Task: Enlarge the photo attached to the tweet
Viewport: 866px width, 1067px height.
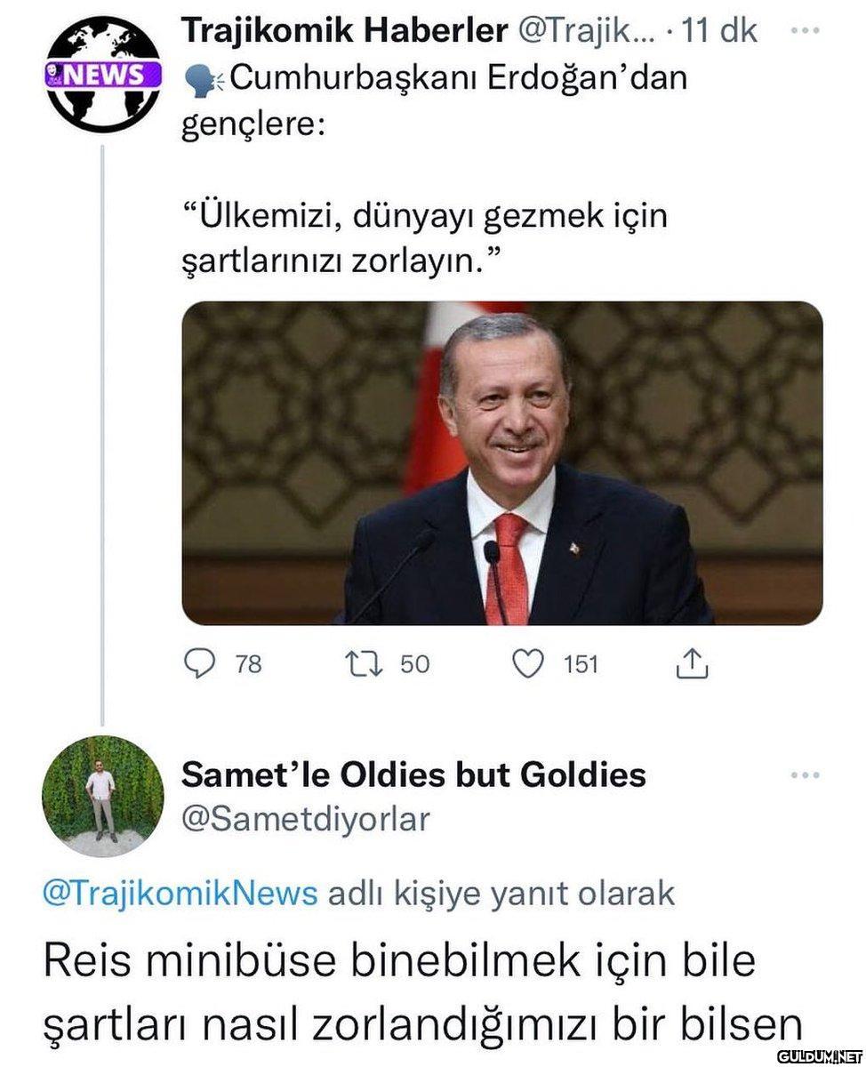Action: click(x=502, y=462)
